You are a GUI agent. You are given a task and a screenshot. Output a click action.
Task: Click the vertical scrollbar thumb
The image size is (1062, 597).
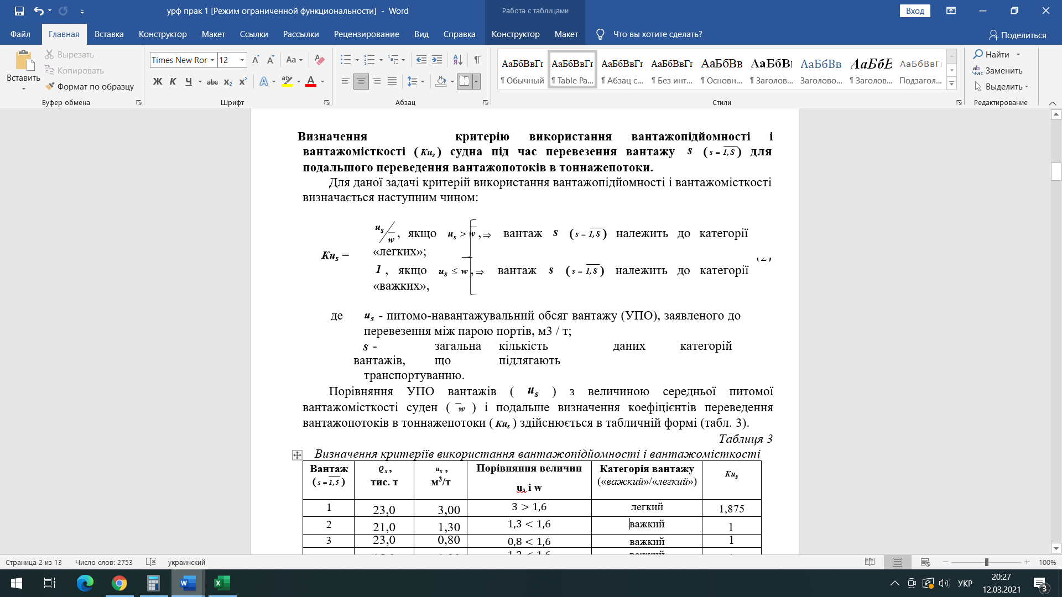tap(1056, 171)
